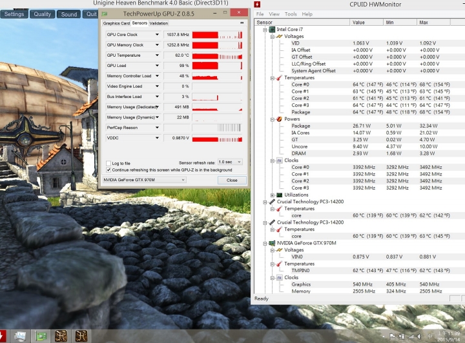Click the GPU Temperature history graph
The image size is (465, 343).
pyautogui.click(x=217, y=55)
